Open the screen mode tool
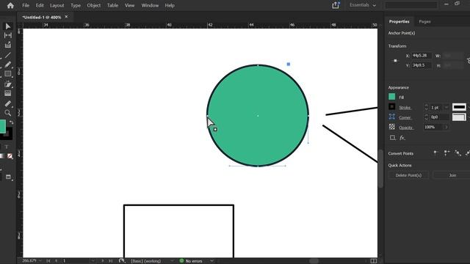This screenshot has height=264, width=470. [x=8, y=177]
